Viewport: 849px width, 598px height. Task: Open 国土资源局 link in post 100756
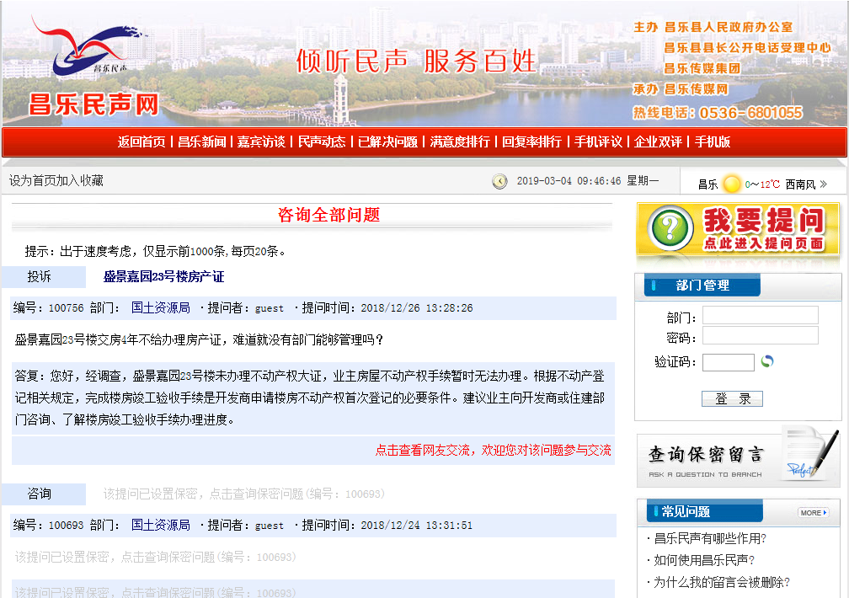160,308
